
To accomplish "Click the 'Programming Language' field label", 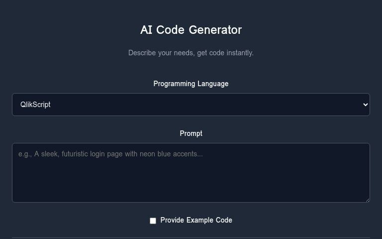I will pos(191,84).
